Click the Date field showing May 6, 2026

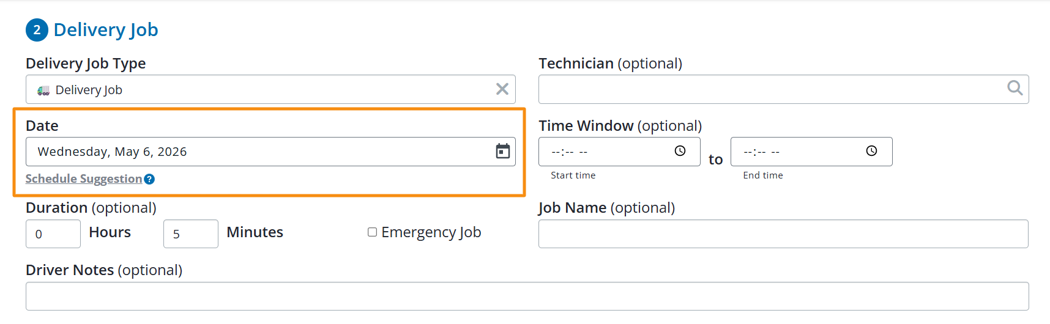(x=270, y=152)
